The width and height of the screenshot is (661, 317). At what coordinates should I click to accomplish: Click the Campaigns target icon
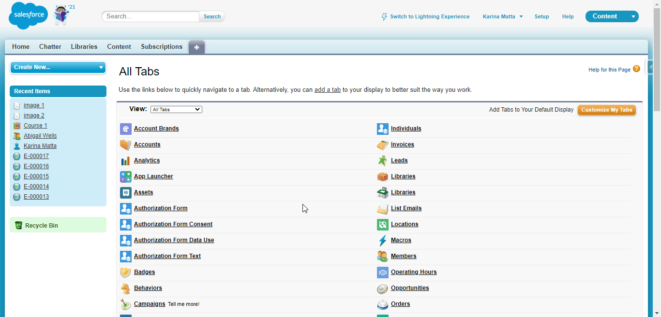(125, 304)
